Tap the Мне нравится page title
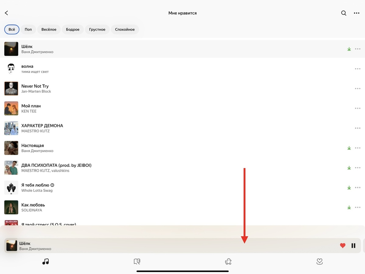Image resolution: width=365 pixels, height=274 pixels. coord(182,13)
